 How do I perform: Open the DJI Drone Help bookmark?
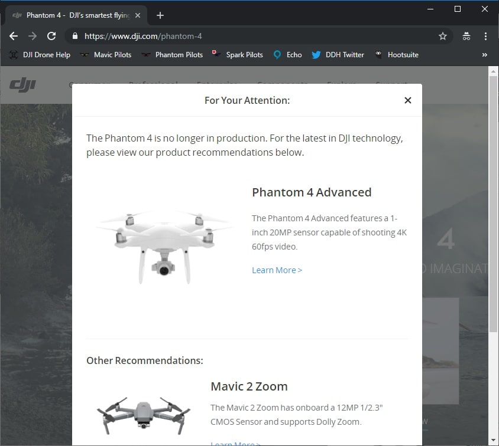click(40, 55)
